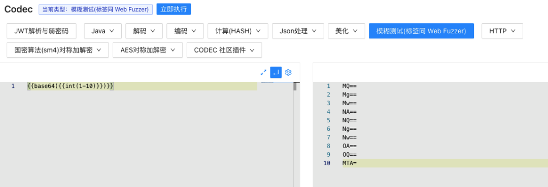The image size is (548, 187).
Task: Expand the HTTP dropdown
Action: [502, 31]
